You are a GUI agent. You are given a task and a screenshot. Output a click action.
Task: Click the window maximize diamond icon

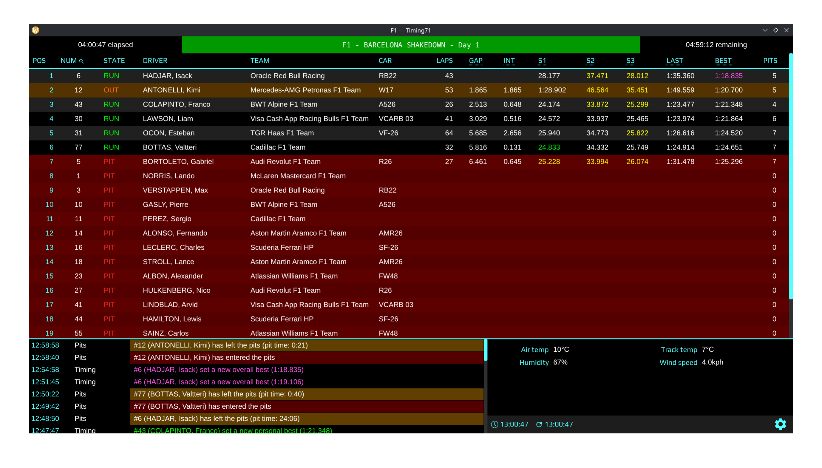(775, 30)
